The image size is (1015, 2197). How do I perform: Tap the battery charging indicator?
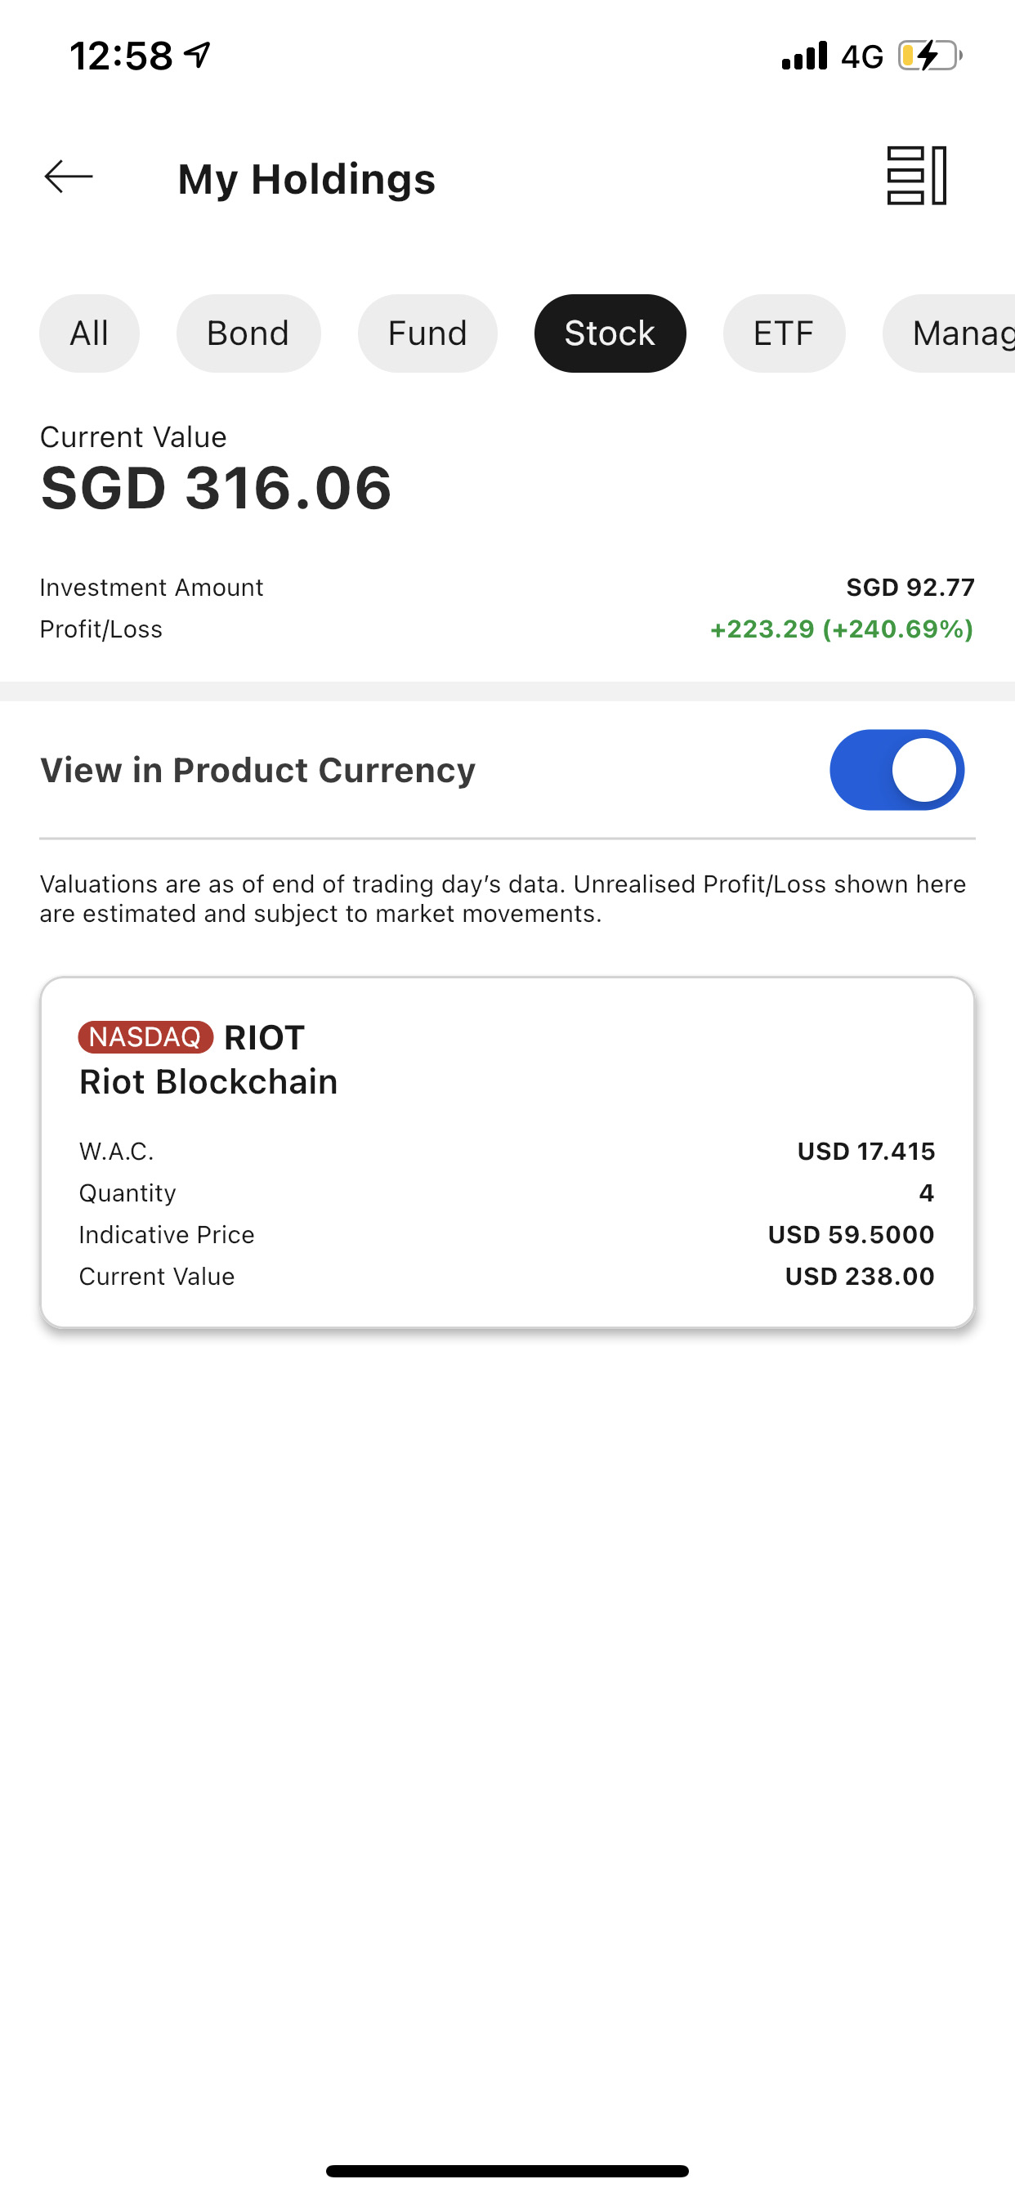pos(929,56)
